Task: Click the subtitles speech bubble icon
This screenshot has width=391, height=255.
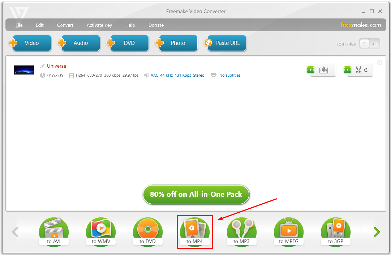Action: pyautogui.click(x=214, y=75)
